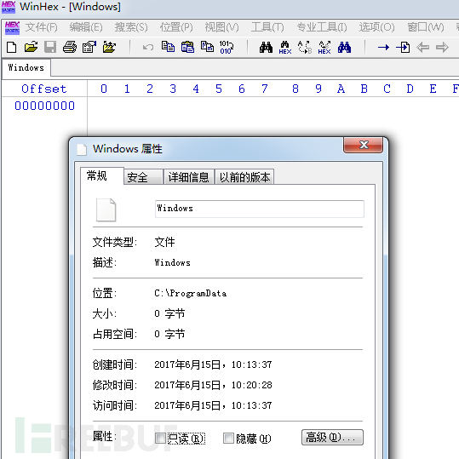
Task: Click modified time value 10:20:28
Action: [251, 385]
